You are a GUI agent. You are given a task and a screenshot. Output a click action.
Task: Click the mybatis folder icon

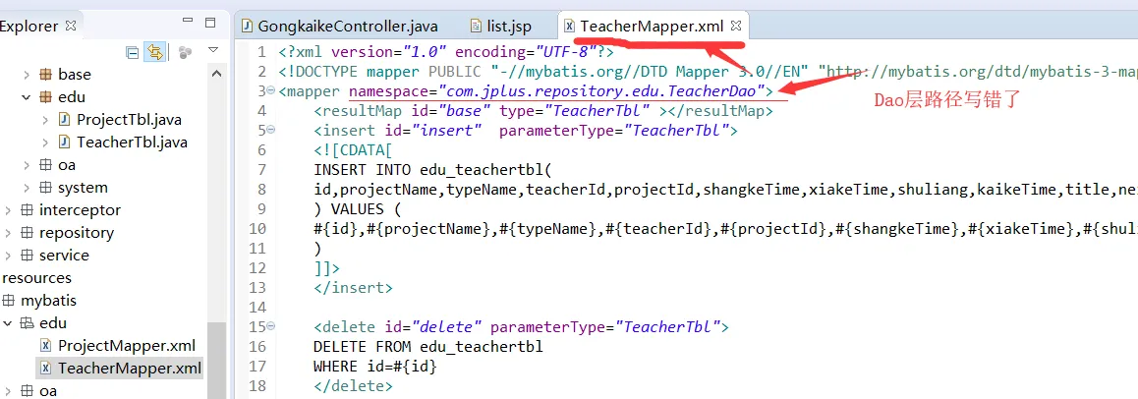(x=9, y=301)
